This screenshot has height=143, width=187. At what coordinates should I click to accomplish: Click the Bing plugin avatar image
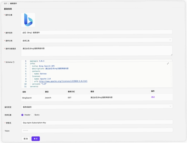pos(28,20)
